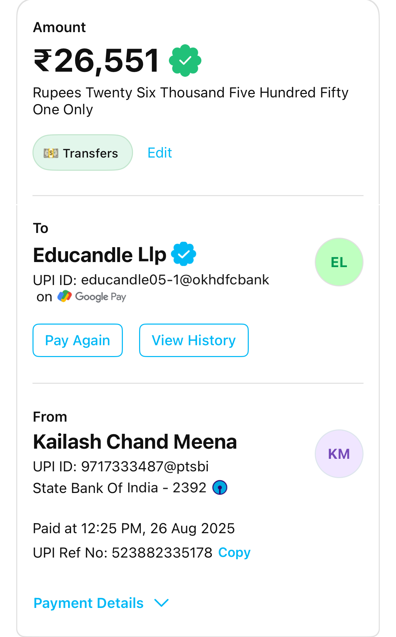Image resolution: width=396 pixels, height=637 pixels.
Task: Click the State Bank of India logo icon
Action: (x=220, y=488)
